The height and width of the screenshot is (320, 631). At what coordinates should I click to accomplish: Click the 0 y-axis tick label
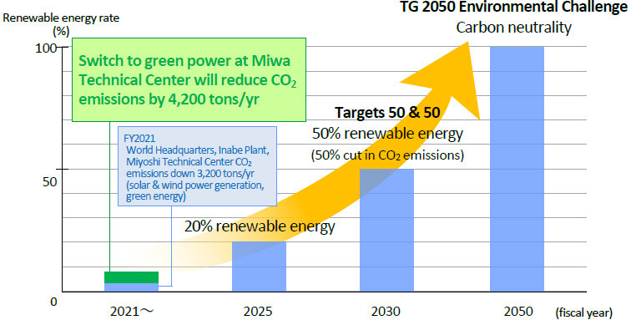click(x=53, y=302)
